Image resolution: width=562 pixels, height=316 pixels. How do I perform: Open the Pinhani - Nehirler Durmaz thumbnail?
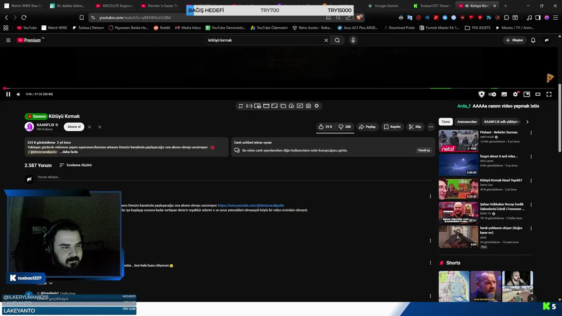click(458, 141)
